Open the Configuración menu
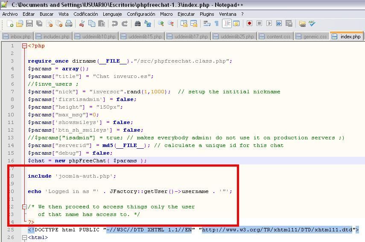 point(141,14)
